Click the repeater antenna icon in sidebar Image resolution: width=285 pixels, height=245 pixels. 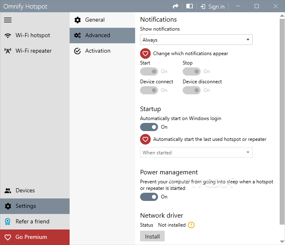click(8, 51)
